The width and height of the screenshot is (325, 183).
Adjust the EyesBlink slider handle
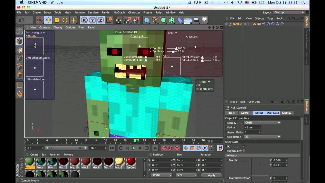176,48
